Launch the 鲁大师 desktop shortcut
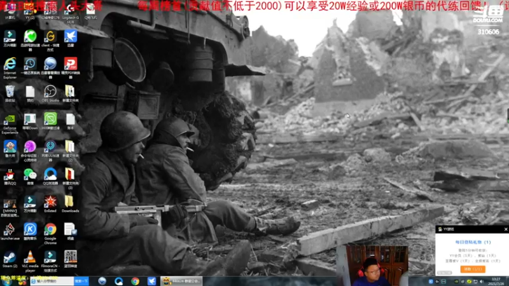 tap(10, 149)
